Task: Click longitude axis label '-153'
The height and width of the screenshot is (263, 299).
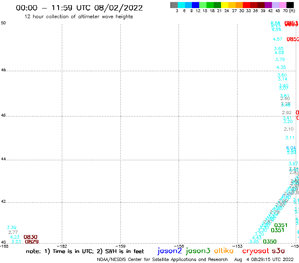Action: coord(237,246)
